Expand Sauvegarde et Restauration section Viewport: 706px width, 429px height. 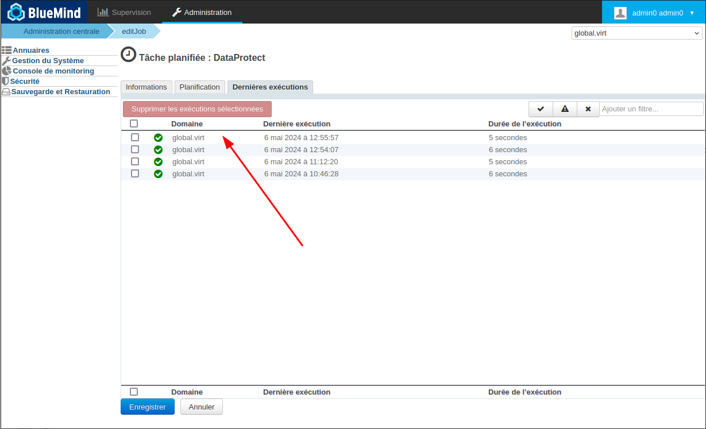(60, 92)
